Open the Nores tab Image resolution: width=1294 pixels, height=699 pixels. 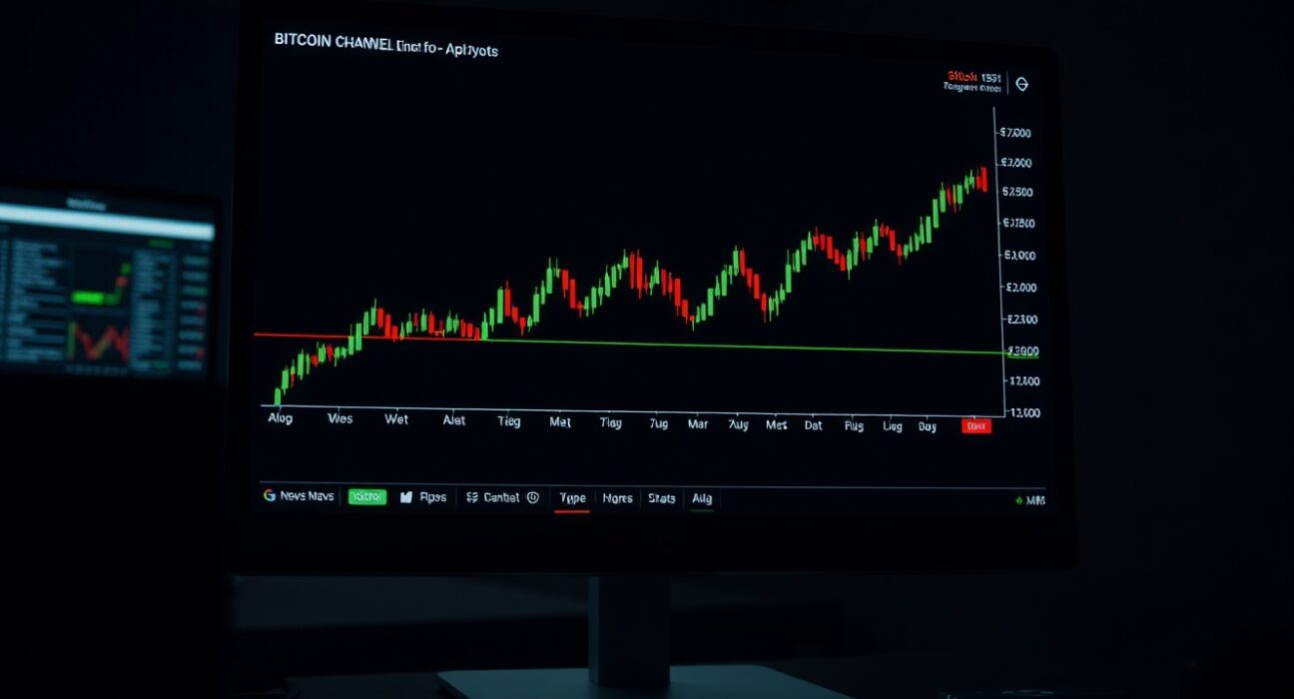(x=617, y=497)
